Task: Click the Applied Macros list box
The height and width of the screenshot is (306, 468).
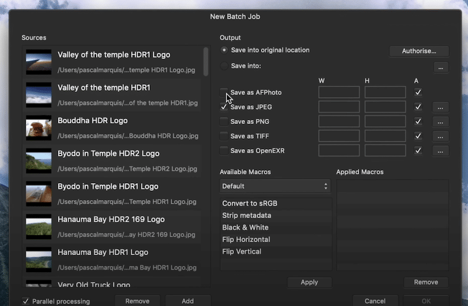Action: pos(393,225)
